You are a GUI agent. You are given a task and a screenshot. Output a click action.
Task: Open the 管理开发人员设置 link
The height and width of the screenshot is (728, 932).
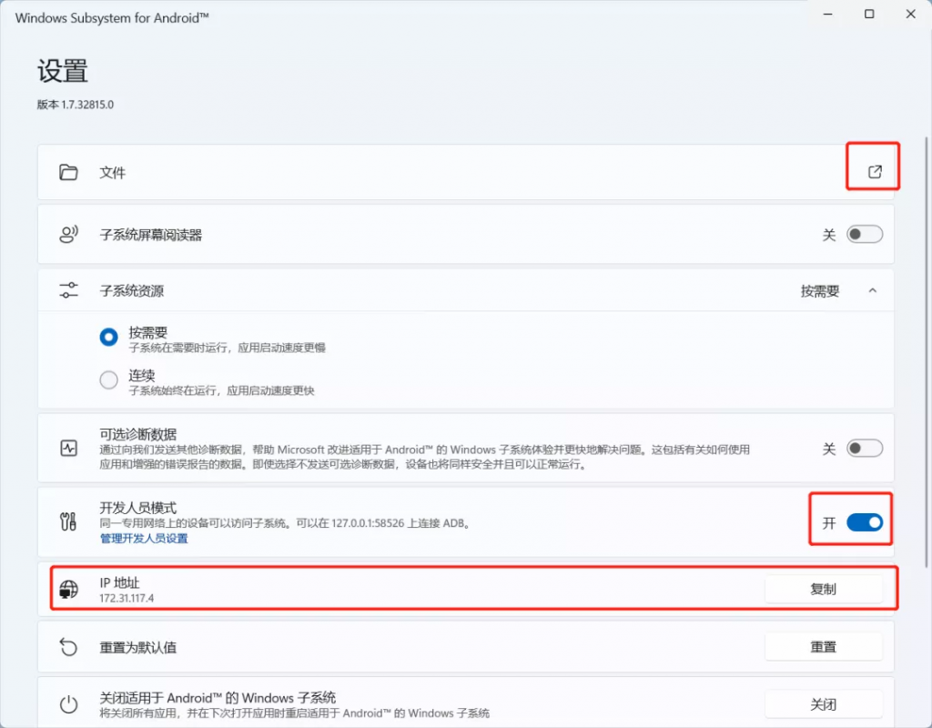pyautogui.click(x=144, y=539)
